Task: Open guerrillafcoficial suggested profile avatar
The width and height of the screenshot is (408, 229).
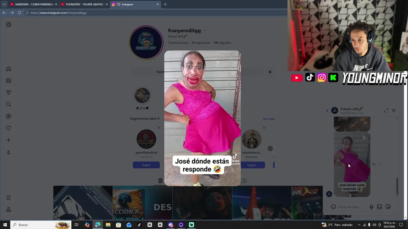Action: coord(146,139)
